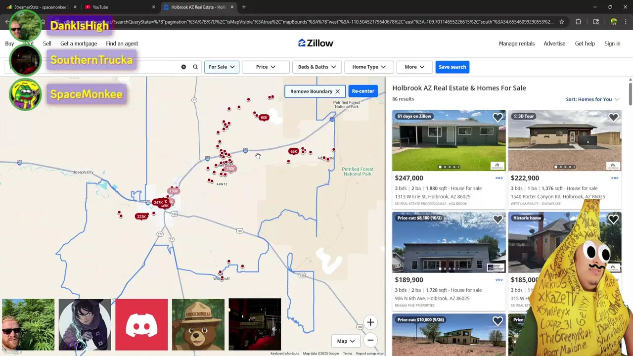The image size is (633, 356).
Task: Open Beds & Baths filter
Action: [317, 67]
